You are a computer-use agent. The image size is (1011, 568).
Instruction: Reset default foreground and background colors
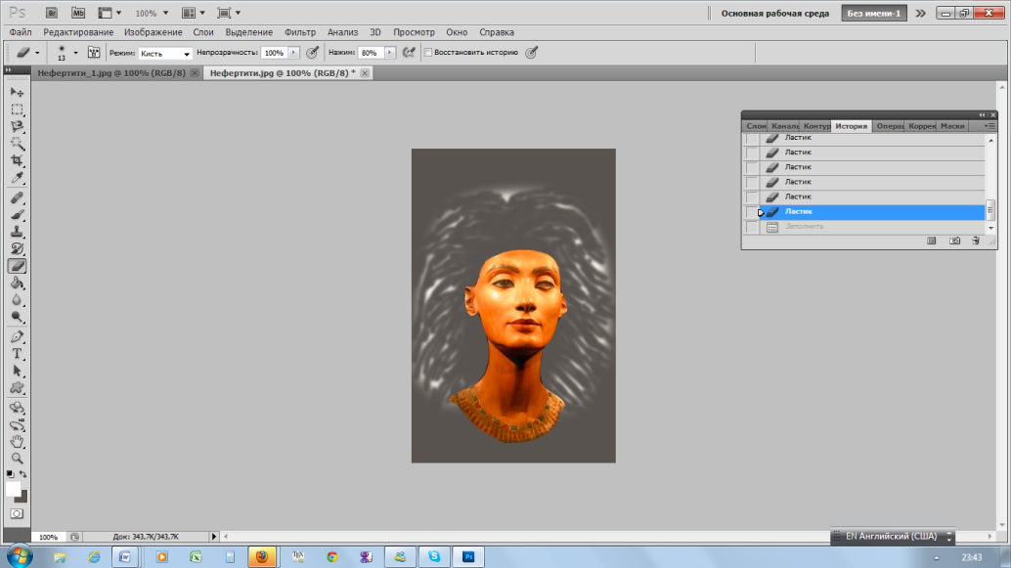10,474
